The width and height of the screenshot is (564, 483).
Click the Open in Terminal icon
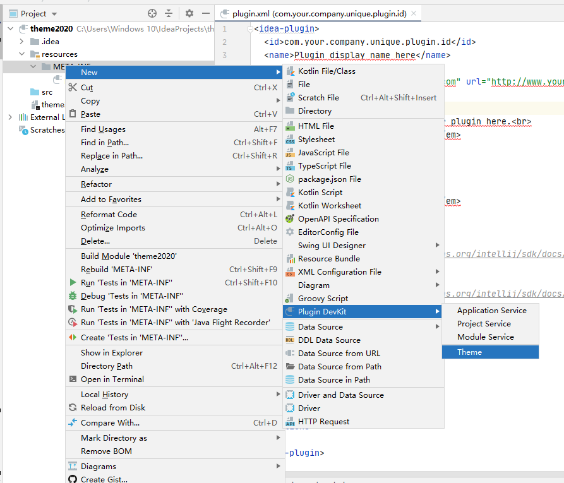[x=73, y=379]
